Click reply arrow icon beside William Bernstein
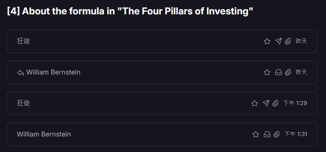The image size is (326, 152). pos(21,73)
